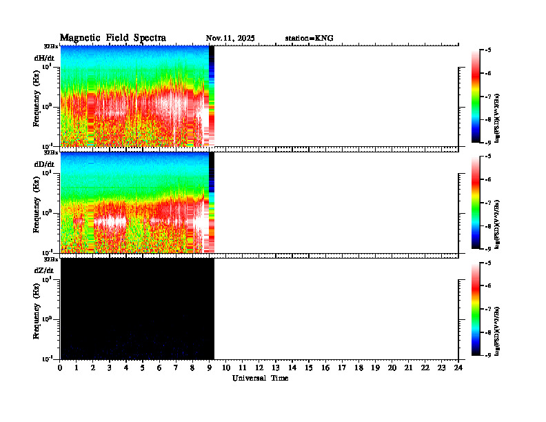Click hour 4 on the Universal Time axis
Image resolution: width=546 pixels, height=422 pixels.
[126, 368]
